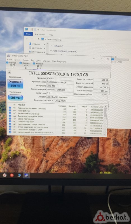Click the CrystalDiskInfo taskbar icon
This screenshot has height=224, width=131.
pyautogui.click(x=26, y=176)
